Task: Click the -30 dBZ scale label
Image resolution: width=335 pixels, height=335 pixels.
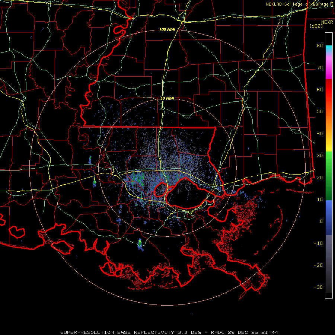Action: pos(318,287)
